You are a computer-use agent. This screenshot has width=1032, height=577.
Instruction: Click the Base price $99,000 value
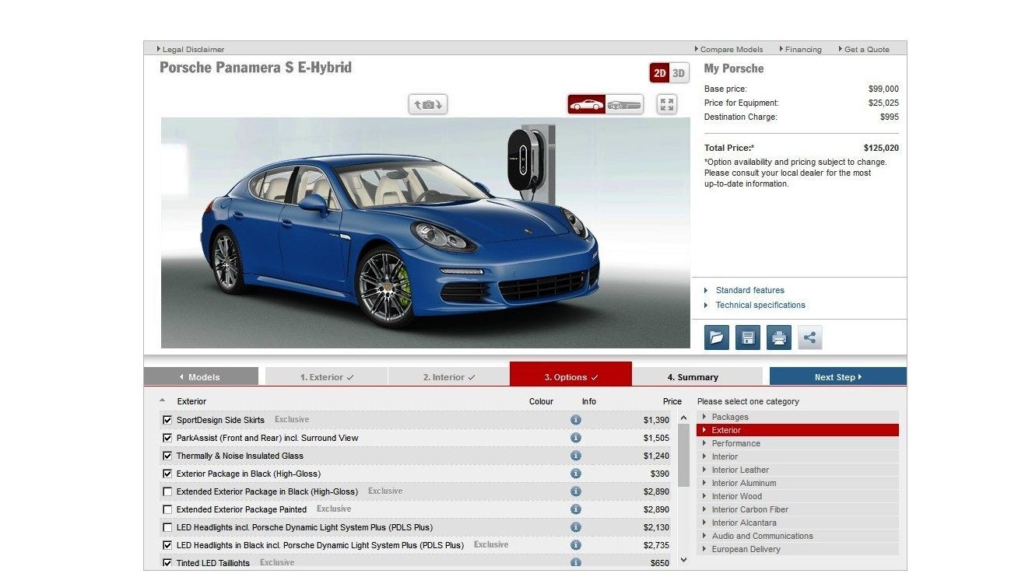tap(883, 89)
